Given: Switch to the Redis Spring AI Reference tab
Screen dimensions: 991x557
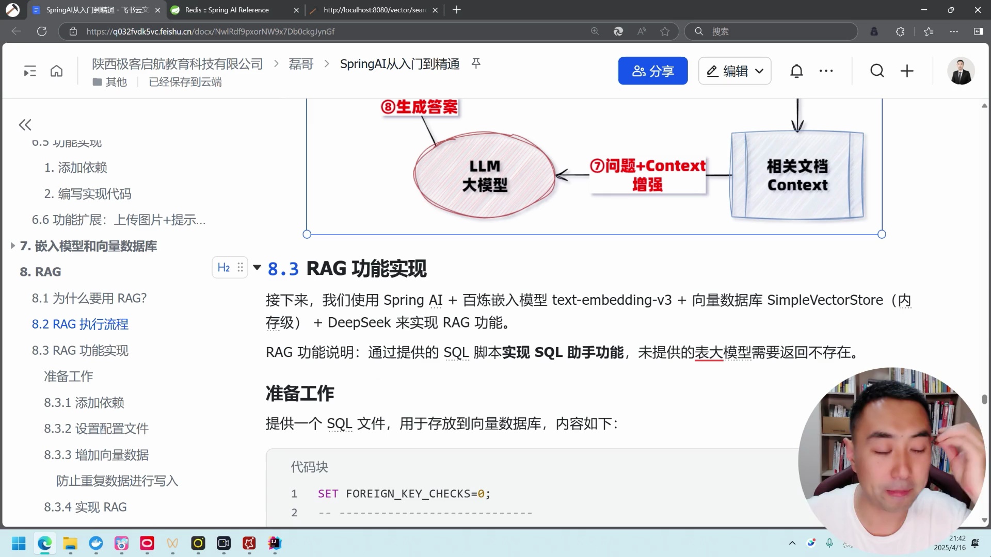Looking at the screenshot, I should [227, 10].
